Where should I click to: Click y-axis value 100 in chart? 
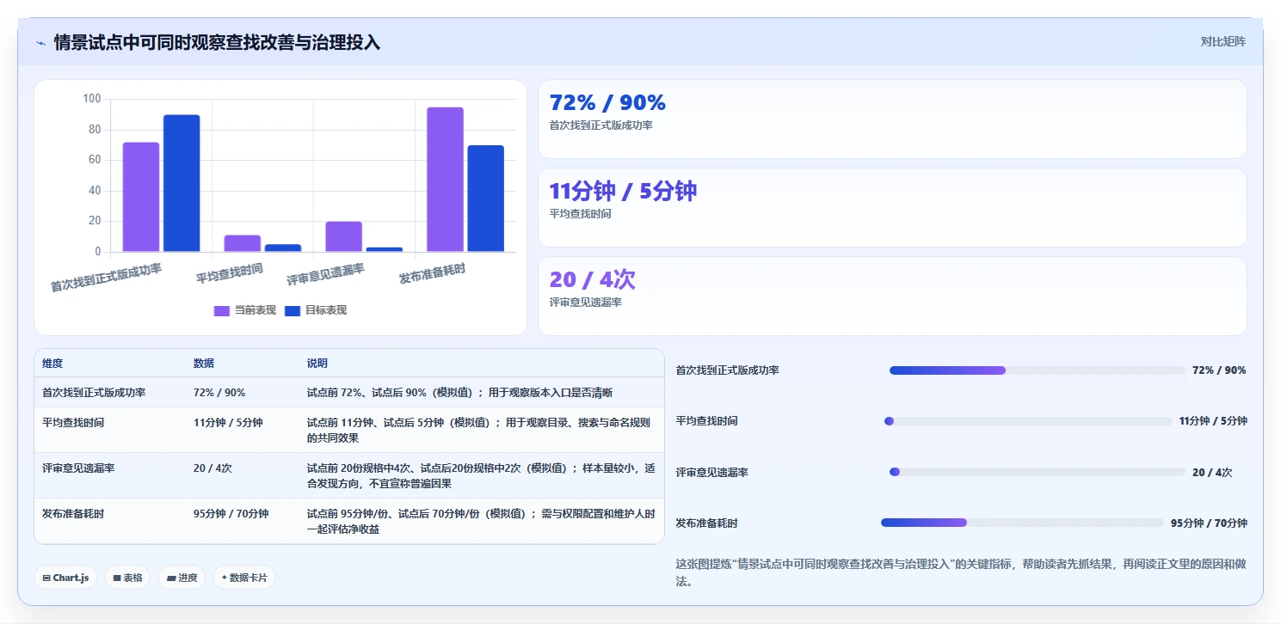(x=92, y=99)
